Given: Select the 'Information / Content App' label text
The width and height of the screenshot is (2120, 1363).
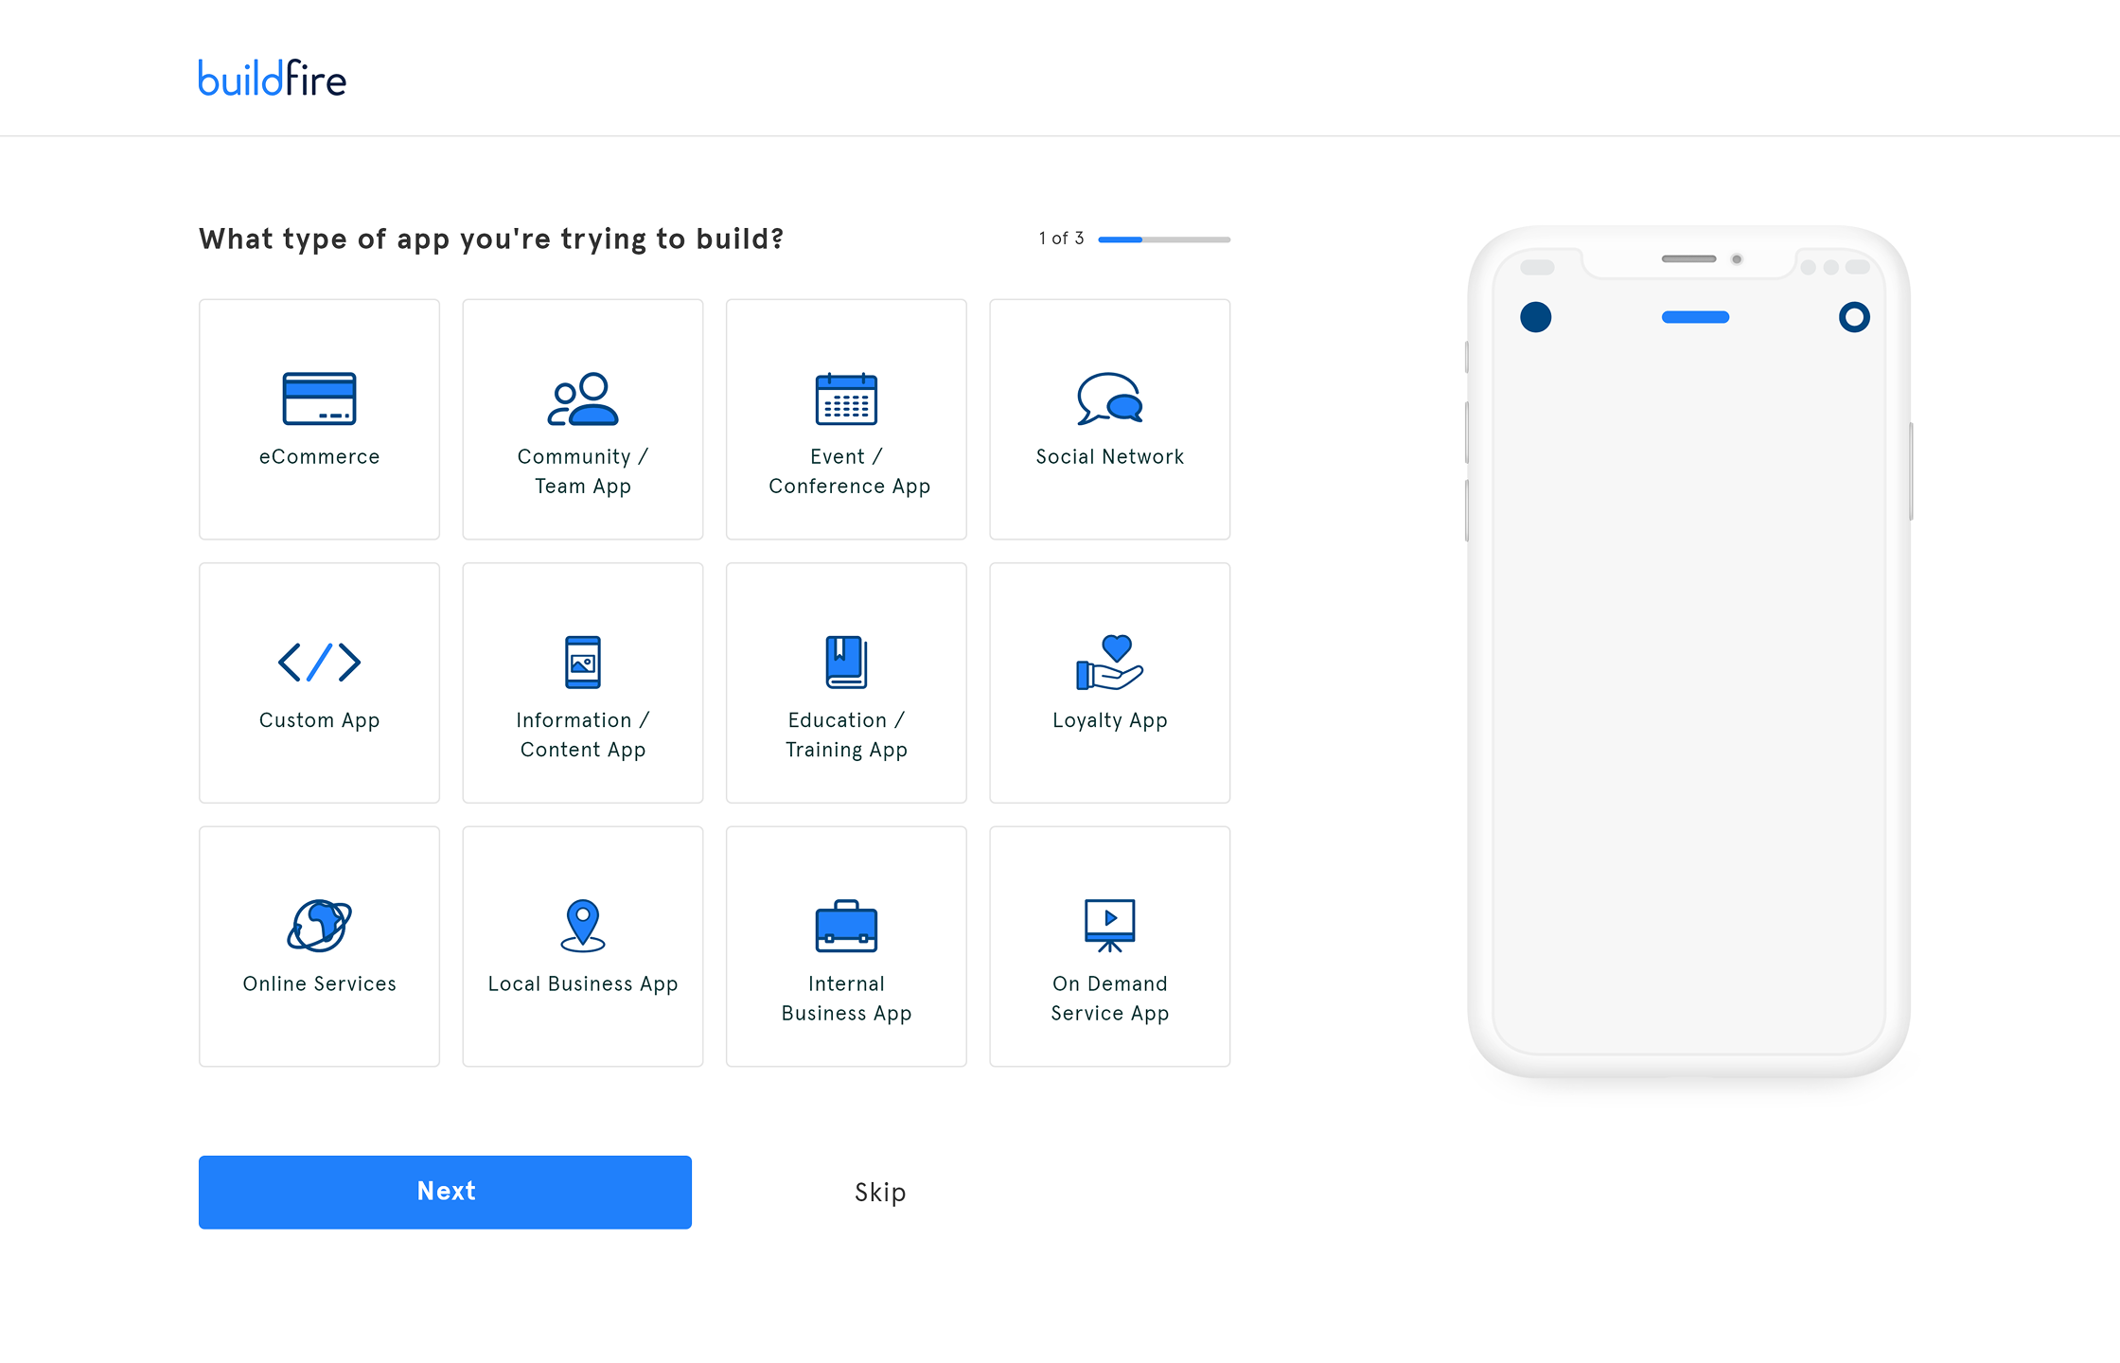Looking at the screenshot, I should (x=583, y=735).
